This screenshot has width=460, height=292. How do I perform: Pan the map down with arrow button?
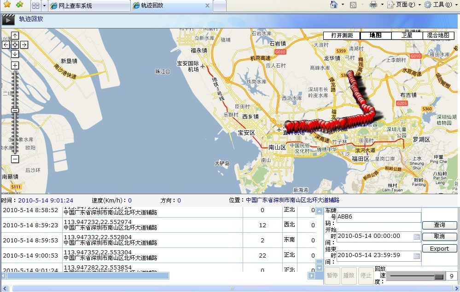pyautogui.click(x=15, y=54)
